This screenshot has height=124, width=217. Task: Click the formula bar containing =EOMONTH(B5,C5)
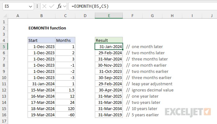pyautogui.click(x=139, y=6)
